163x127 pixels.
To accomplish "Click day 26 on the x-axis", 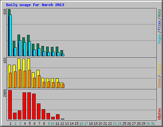I will [129, 124].
